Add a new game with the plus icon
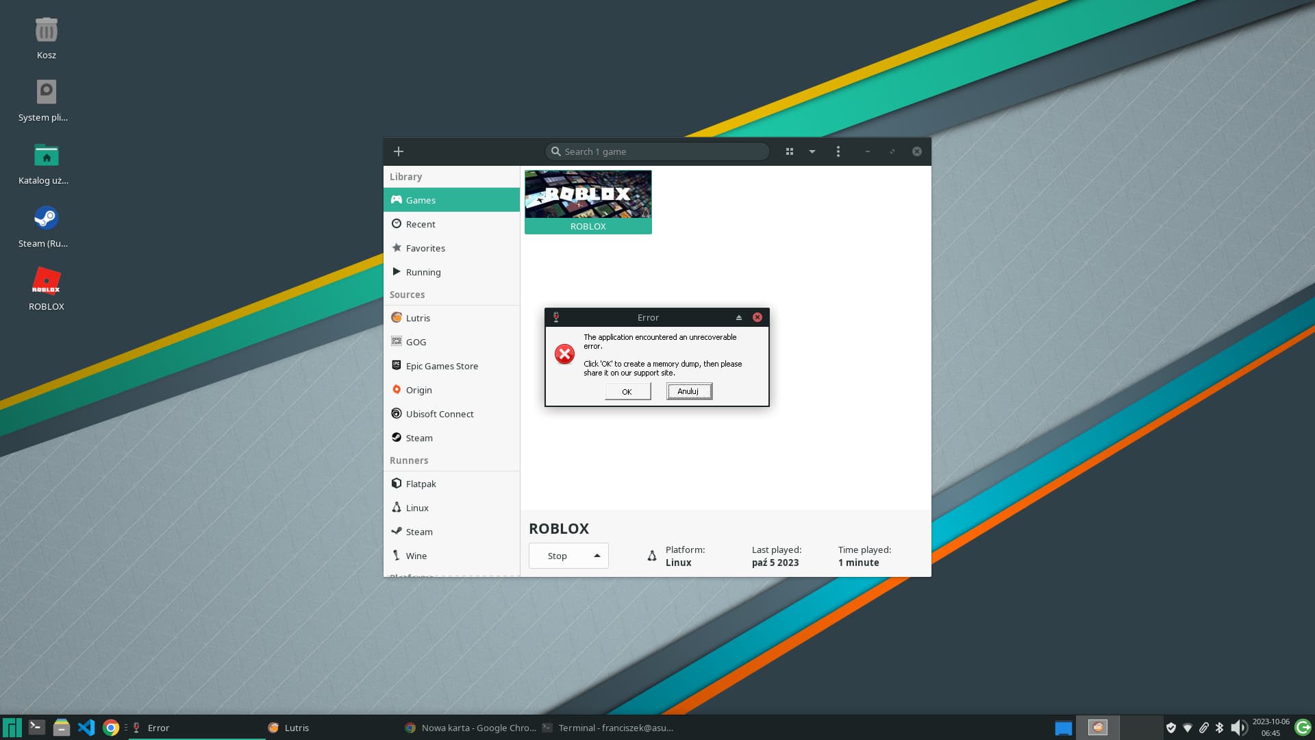The width and height of the screenshot is (1315, 740). coord(399,151)
